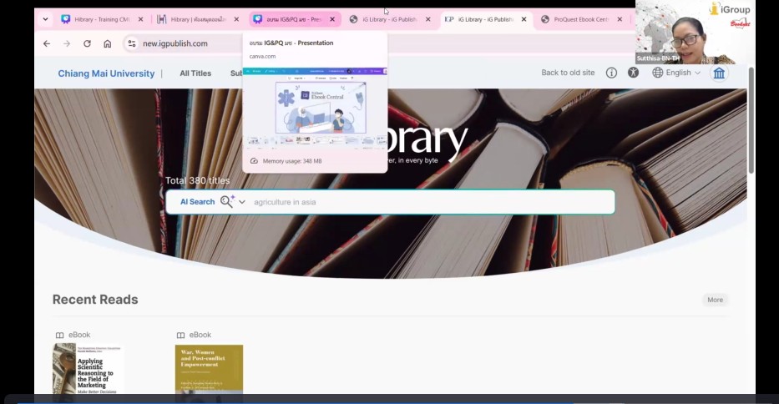Click the AI search magnifier icon
Screen dimensions: 779x404
coord(227,202)
